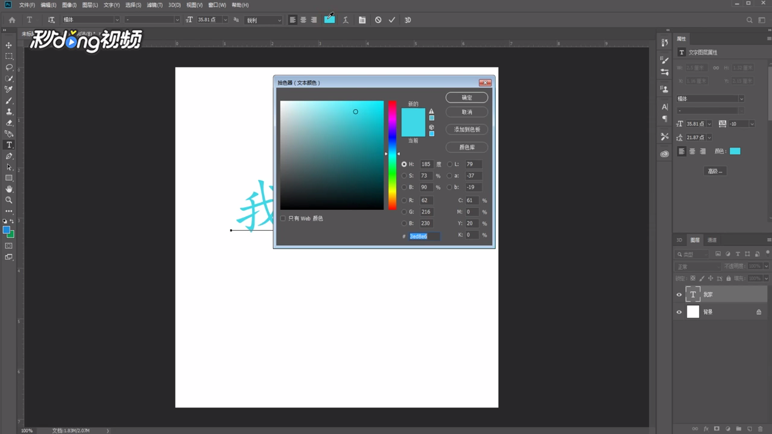Select the Move tool
This screenshot has width=772, height=434.
9,45
